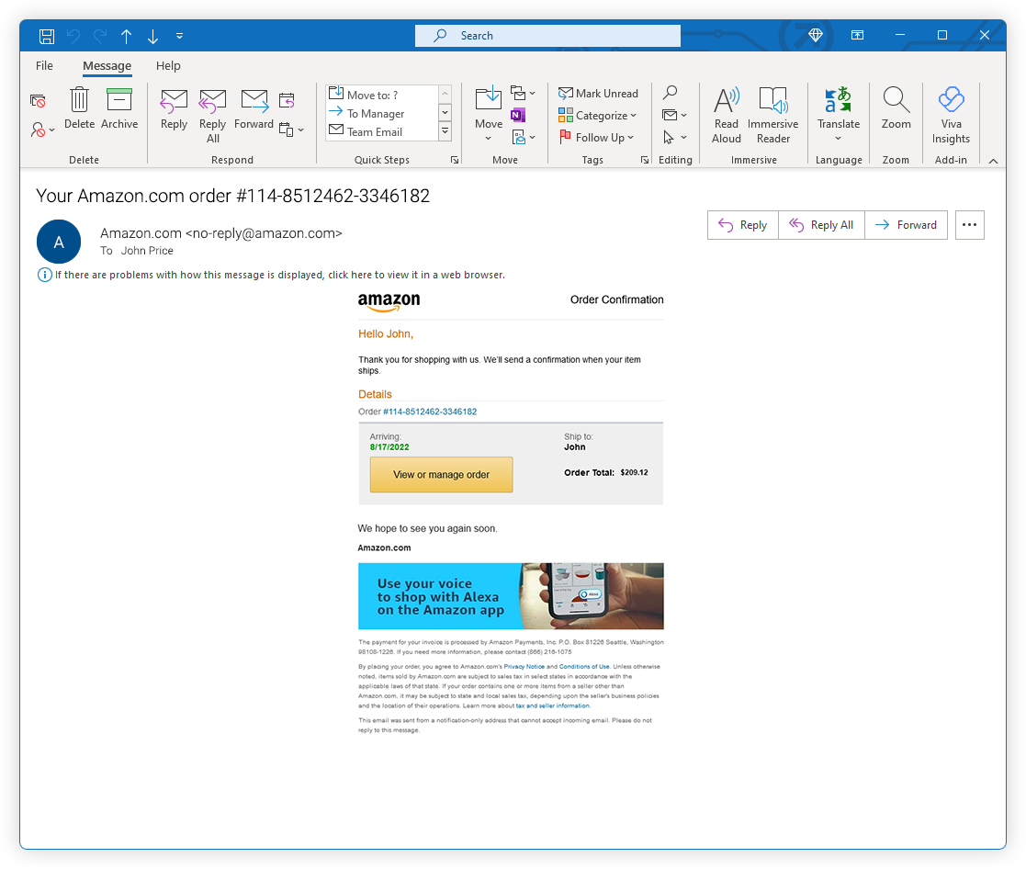Collapse the ribbon with the chevron
The image size is (1026, 869).
point(993,161)
